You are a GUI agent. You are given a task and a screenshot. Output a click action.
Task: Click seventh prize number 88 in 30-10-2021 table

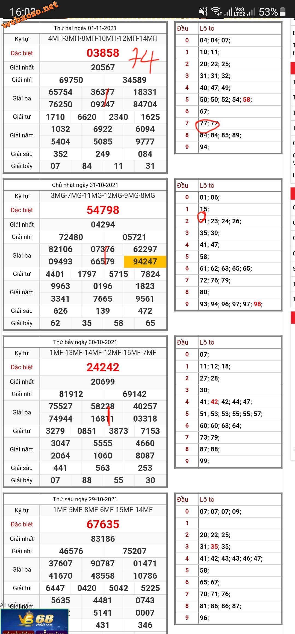pyautogui.click(x=87, y=480)
